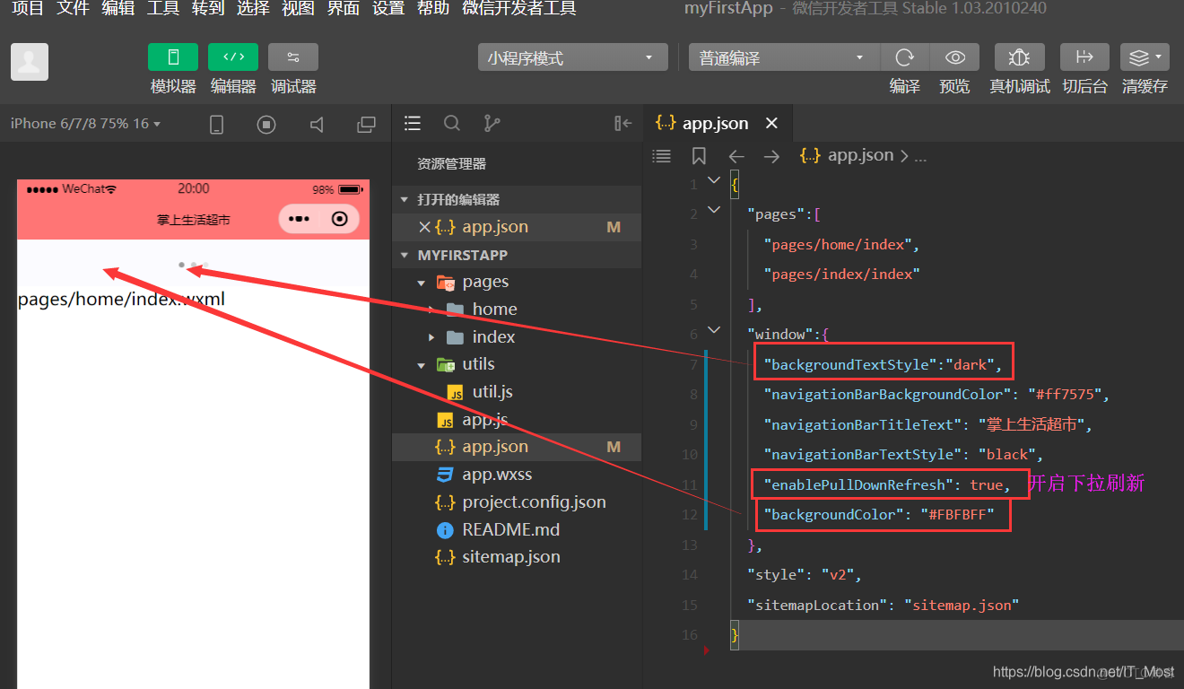This screenshot has width=1184, height=689.
Task: Click the compile refresh icon
Action: [x=905, y=57]
